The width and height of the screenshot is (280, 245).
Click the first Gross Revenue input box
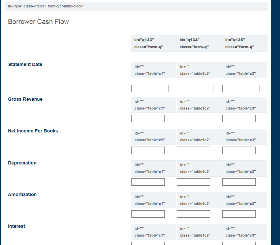148,119
